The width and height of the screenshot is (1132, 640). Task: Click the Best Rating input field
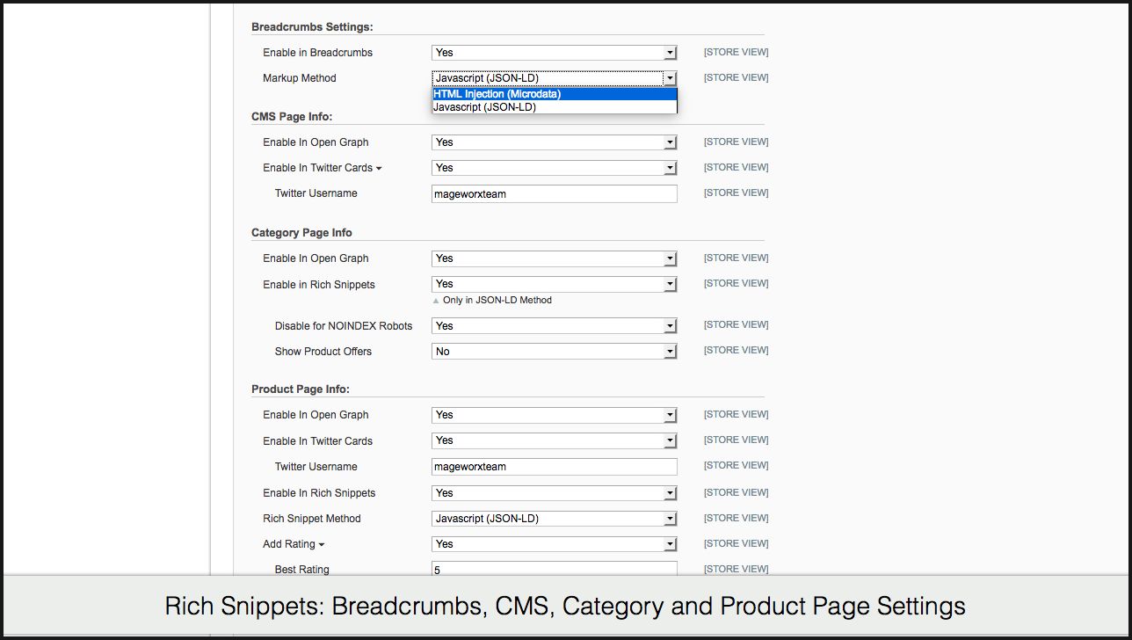coord(554,569)
